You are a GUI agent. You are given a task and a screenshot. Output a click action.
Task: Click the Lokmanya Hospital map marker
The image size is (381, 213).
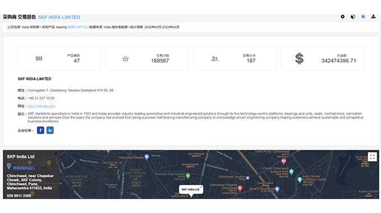pyautogui.click(x=240, y=188)
